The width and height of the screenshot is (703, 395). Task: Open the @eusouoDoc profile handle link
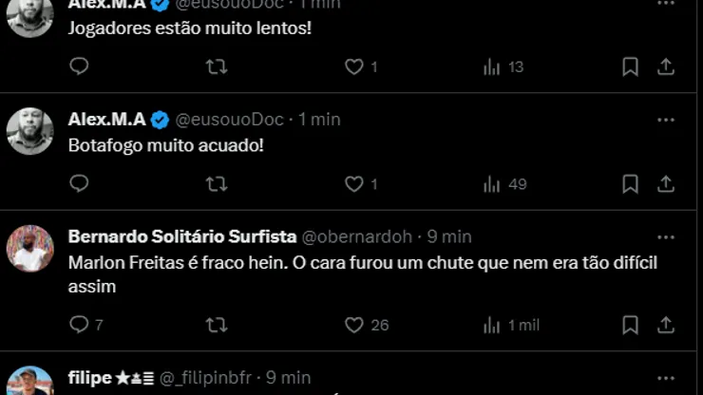pos(229,120)
